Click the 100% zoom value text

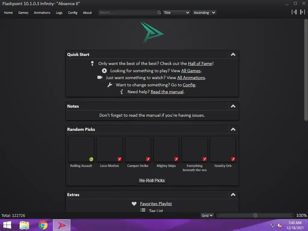point(301,215)
